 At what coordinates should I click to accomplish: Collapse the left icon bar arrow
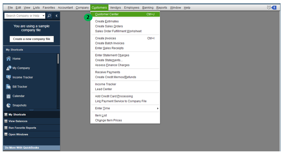56,16
